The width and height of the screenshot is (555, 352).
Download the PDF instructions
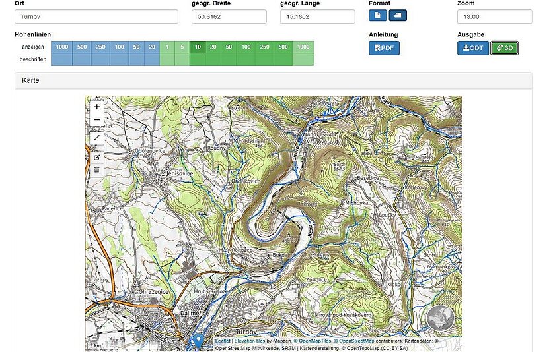point(384,48)
